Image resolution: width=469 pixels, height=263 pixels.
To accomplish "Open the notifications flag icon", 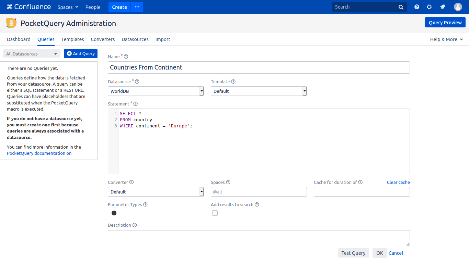I will click(x=443, y=7).
